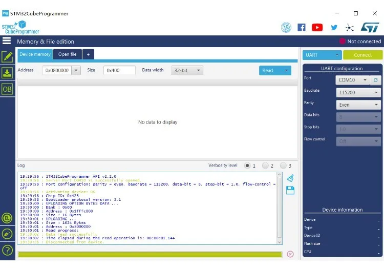Screen dimensions: 384x268
Task: Click the Not connected status indicator
Action: [360, 41]
